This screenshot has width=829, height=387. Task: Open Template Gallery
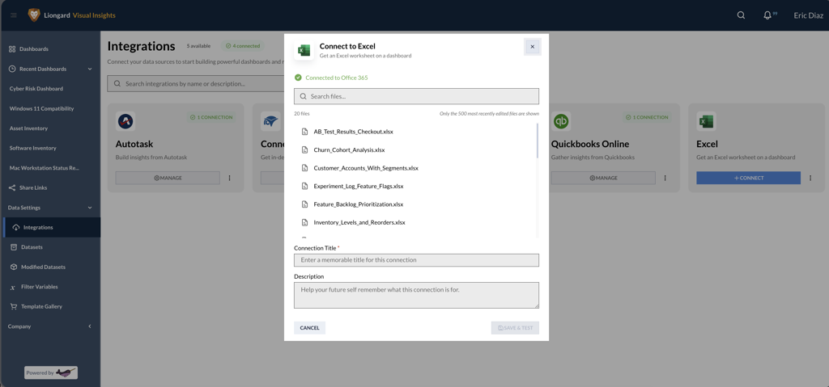[x=41, y=307]
